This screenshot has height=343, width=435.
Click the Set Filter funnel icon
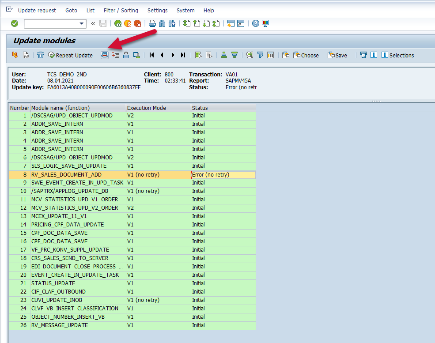click(x=260, y=55)
